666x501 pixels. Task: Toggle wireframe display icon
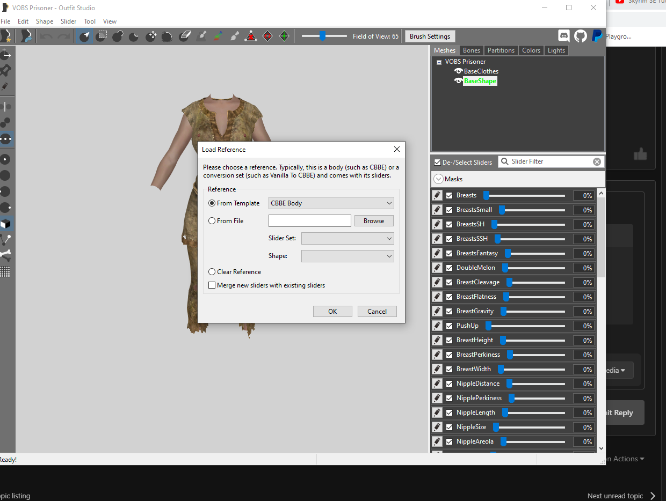point(6,240)
